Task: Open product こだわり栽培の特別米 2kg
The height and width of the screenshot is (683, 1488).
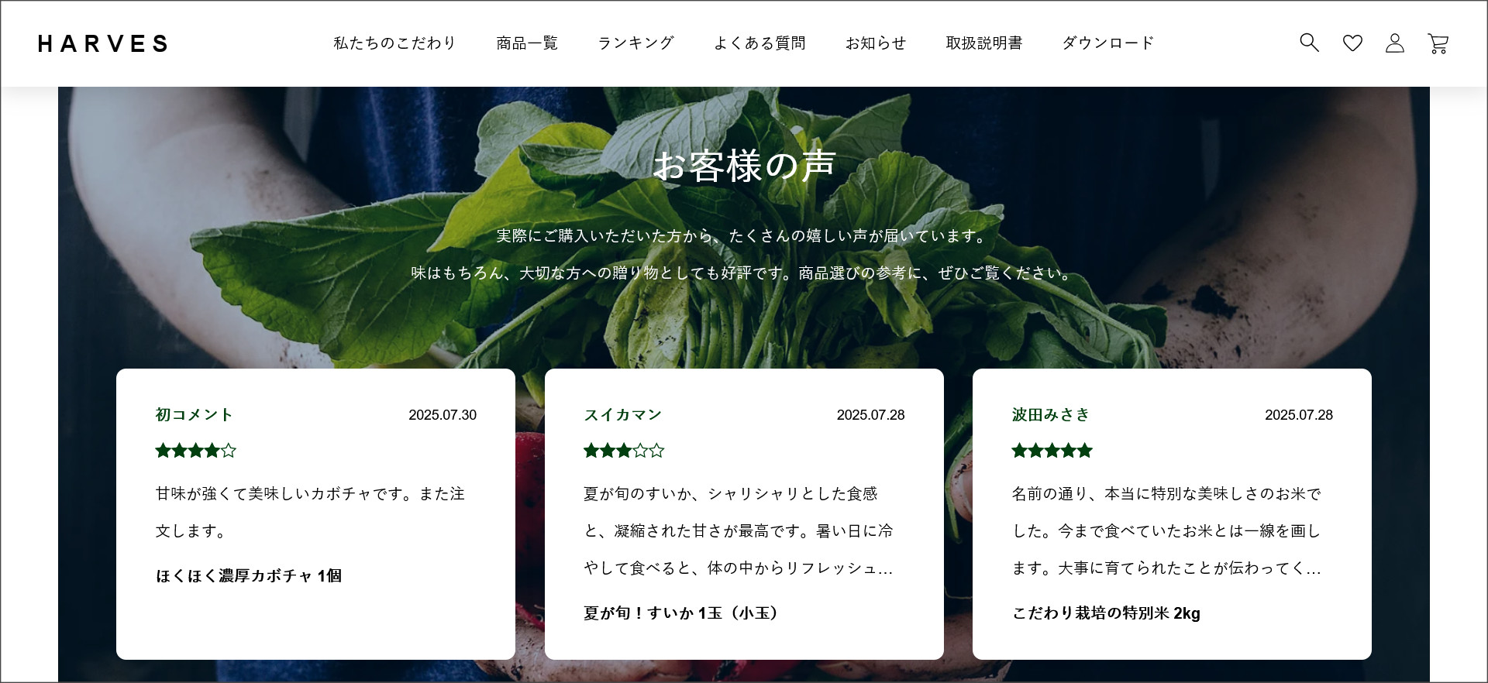Action: (1106, 613)
